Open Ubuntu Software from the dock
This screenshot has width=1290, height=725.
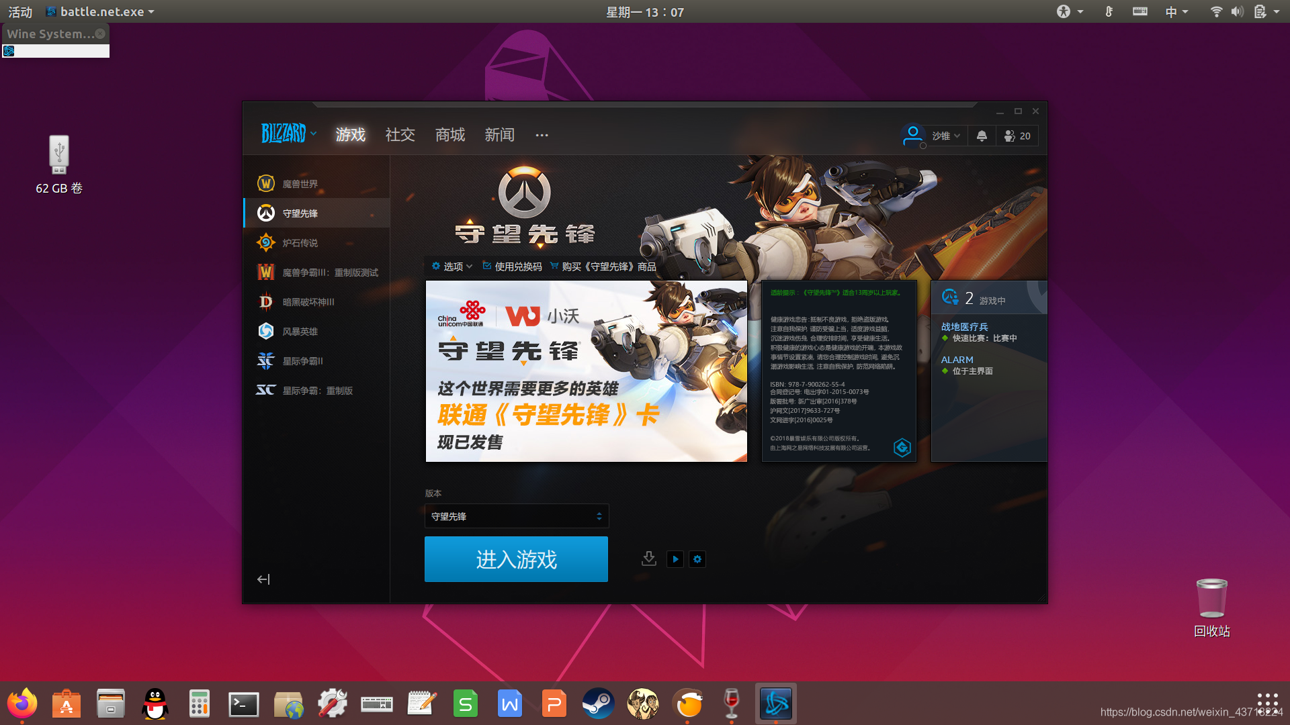tap(67, 704)
